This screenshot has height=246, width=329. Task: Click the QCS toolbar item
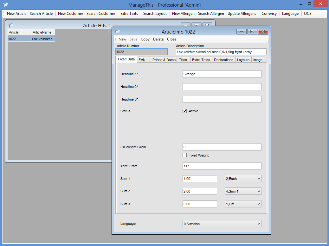tap(307, 14)
